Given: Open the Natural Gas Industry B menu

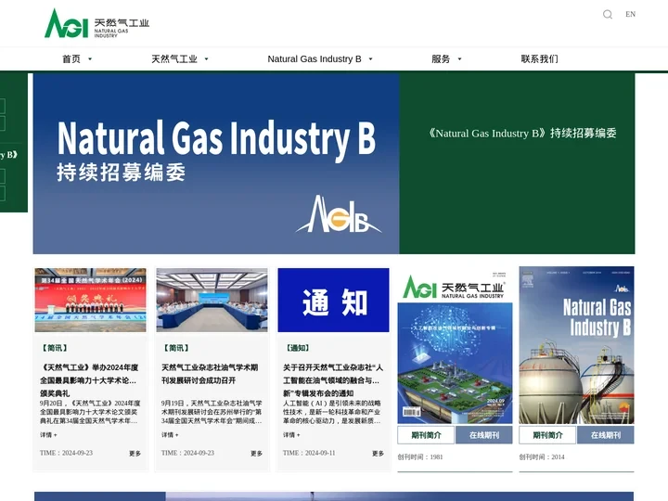Looking at the screenshot, I should pyautogui.click(x=315, y=58).
